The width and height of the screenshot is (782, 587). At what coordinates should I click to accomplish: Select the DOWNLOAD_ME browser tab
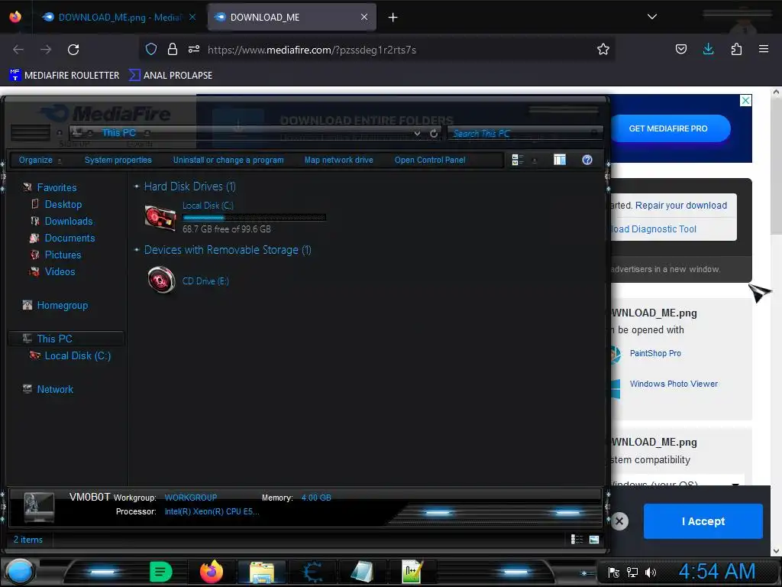click(x=292, y=18)
